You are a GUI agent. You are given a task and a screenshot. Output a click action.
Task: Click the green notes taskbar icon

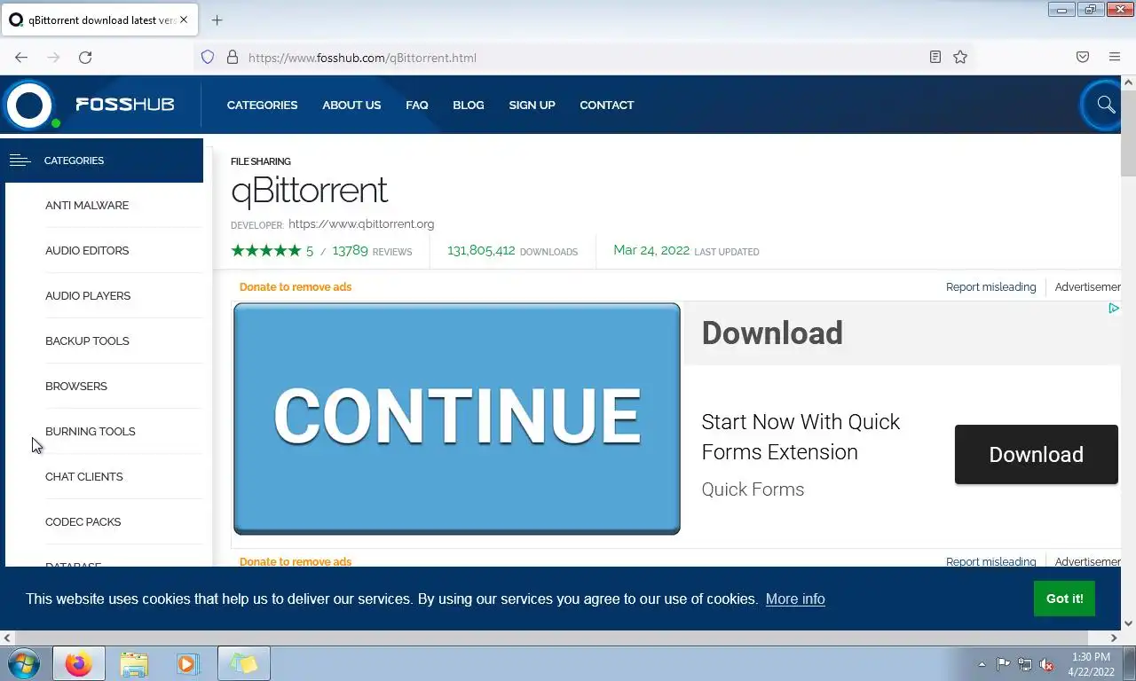[x=243, y=664]
